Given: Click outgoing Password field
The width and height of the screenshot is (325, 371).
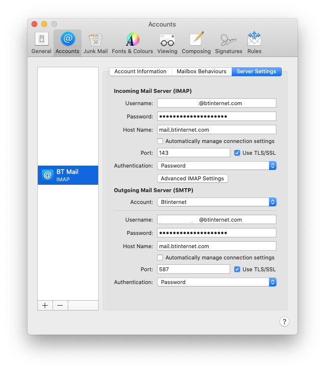Looking at the screenshot, I should click(x=217, y=233).
